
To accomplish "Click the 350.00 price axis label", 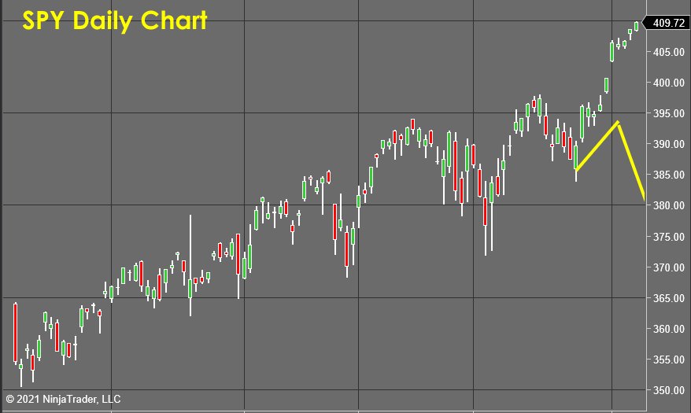I will click(668, 390).
